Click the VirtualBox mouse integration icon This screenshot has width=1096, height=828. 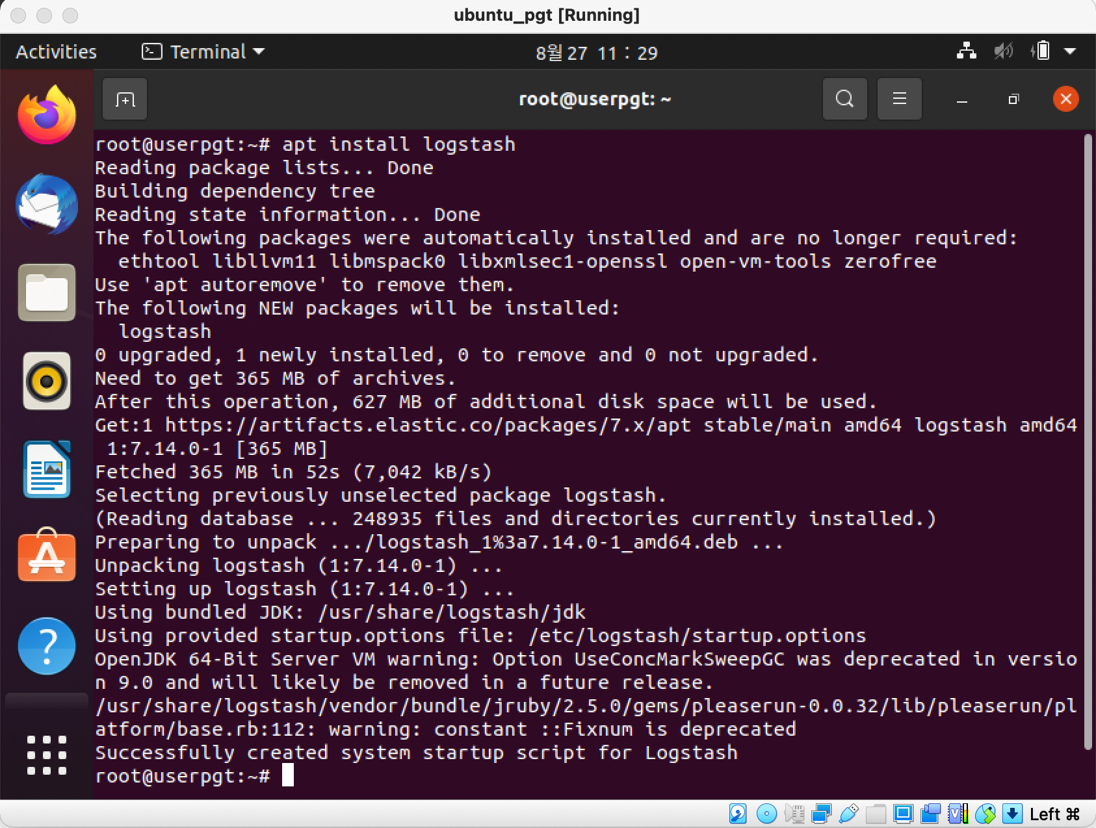point(985,814)
